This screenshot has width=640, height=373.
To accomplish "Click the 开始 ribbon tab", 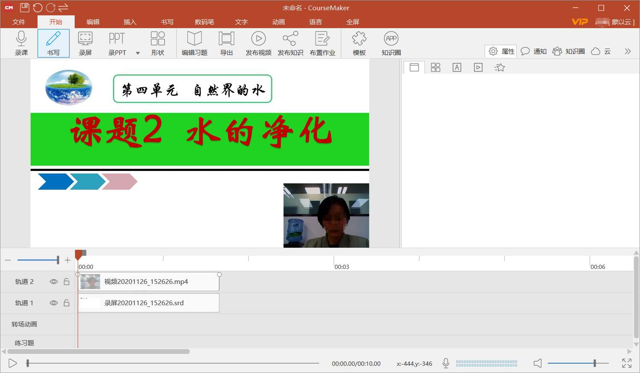I will point(56,22).
